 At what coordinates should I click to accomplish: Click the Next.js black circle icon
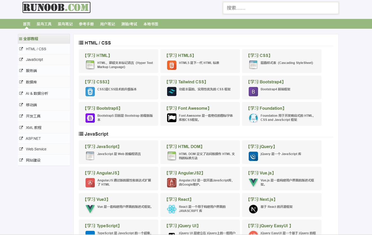click(253, 209)
